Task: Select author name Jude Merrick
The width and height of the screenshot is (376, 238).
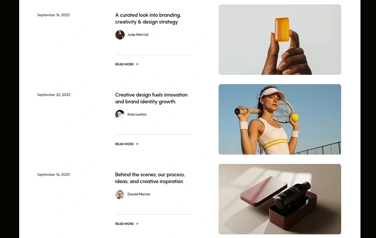Action: click(138, 35)
